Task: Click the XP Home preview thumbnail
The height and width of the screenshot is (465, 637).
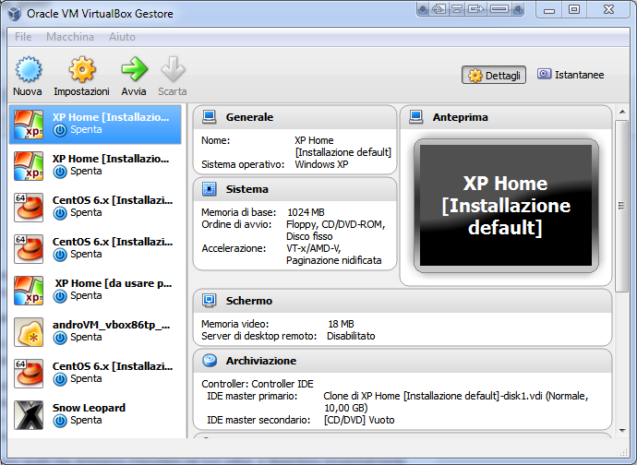Action: pyautogui.click(x=506, y=206)
